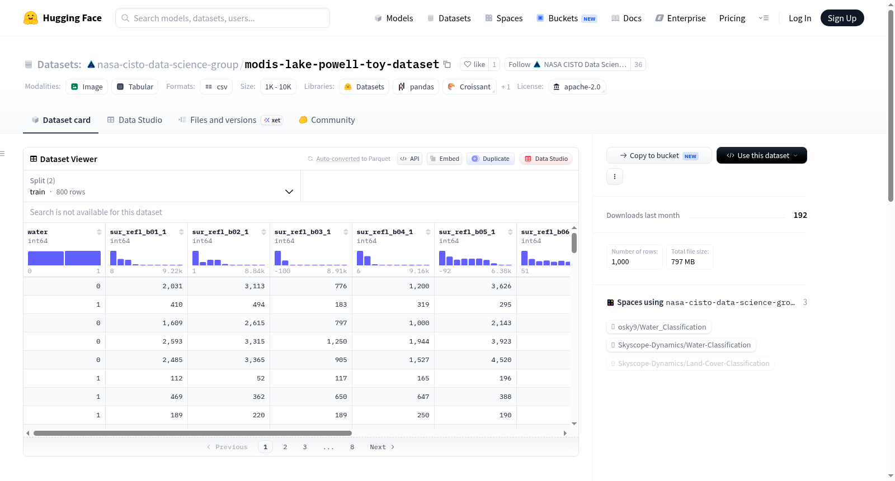Image resolution: width=895 pixels, height=481 pixels.
Task: Open the osky9/Water_Classification space link
Action: (659, 327)
